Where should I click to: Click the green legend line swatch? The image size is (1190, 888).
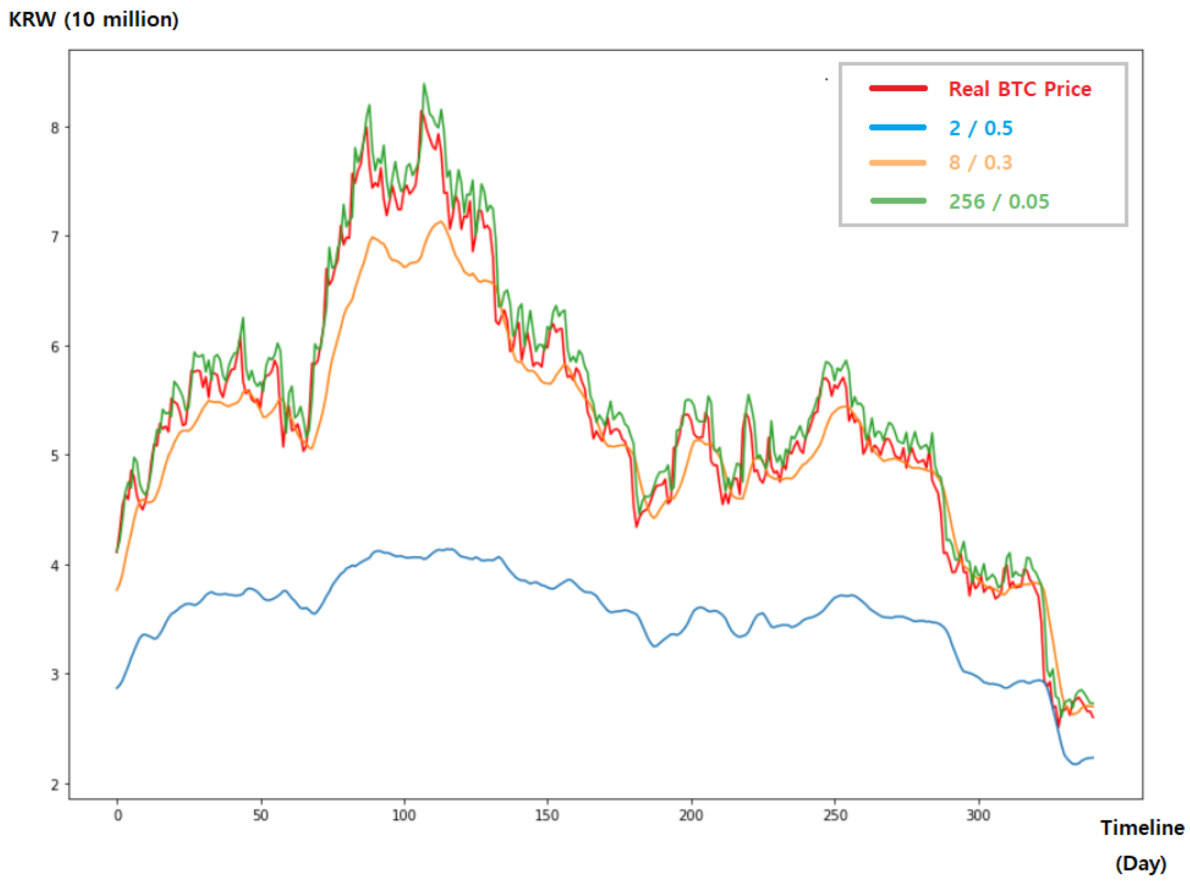click(x=898, y=201)
